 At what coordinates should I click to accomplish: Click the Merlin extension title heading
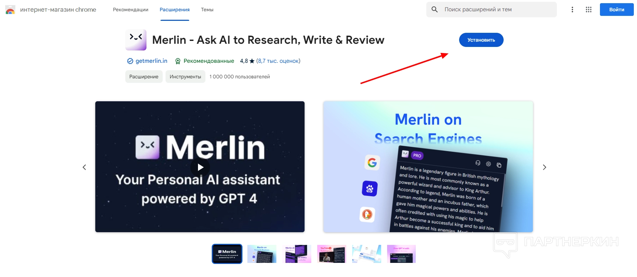point(268,40)
